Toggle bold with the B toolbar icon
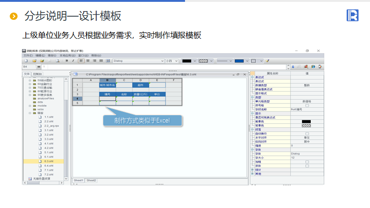This screenshot has height=208, width=370. click(67, 61)
